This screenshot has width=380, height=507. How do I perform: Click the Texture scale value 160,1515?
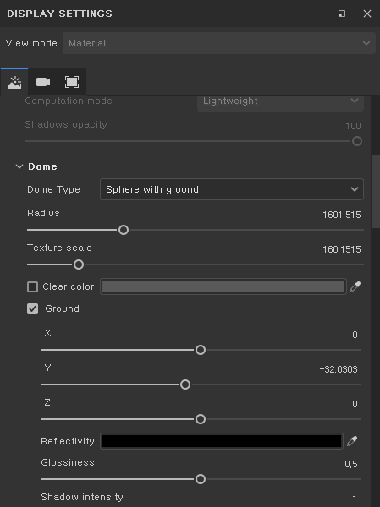[341, 249]
